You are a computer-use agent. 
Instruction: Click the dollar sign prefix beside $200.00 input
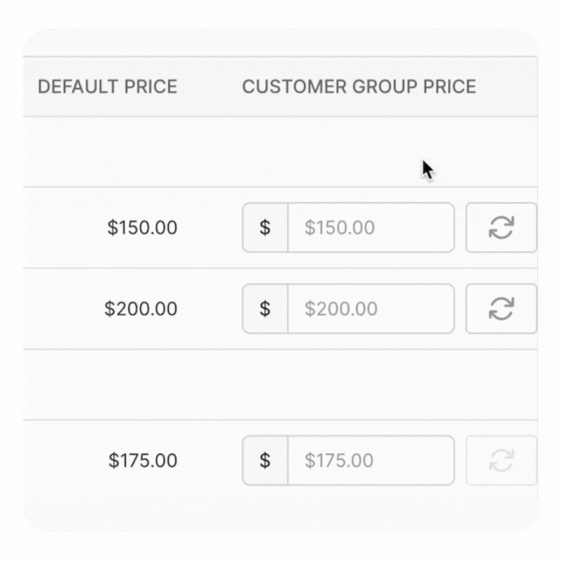pyautogui.click(x=265, y=309)
